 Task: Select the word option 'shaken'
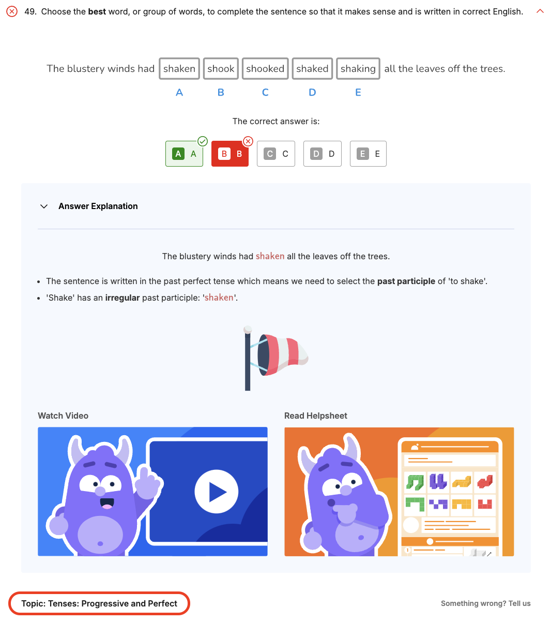click(179, 68)
